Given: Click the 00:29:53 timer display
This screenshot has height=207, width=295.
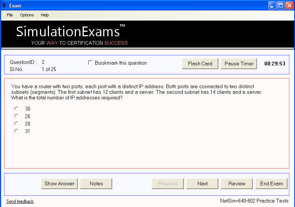Looking at the screenshot, I should (275, 64).
